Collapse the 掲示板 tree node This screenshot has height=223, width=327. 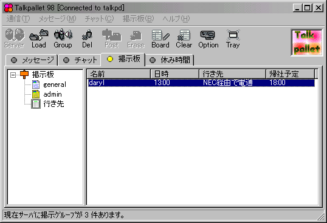pyautogui.click(x=13, y=75)
